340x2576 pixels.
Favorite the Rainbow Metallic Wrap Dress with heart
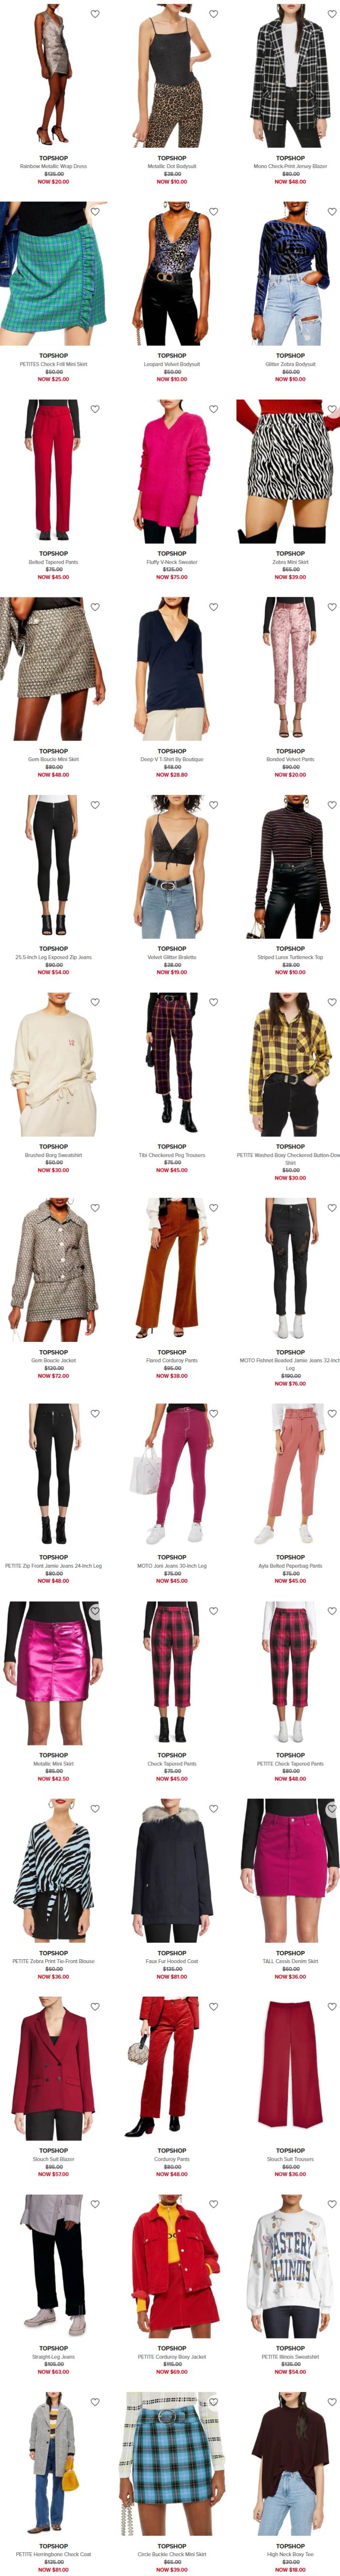click(95, 14)
